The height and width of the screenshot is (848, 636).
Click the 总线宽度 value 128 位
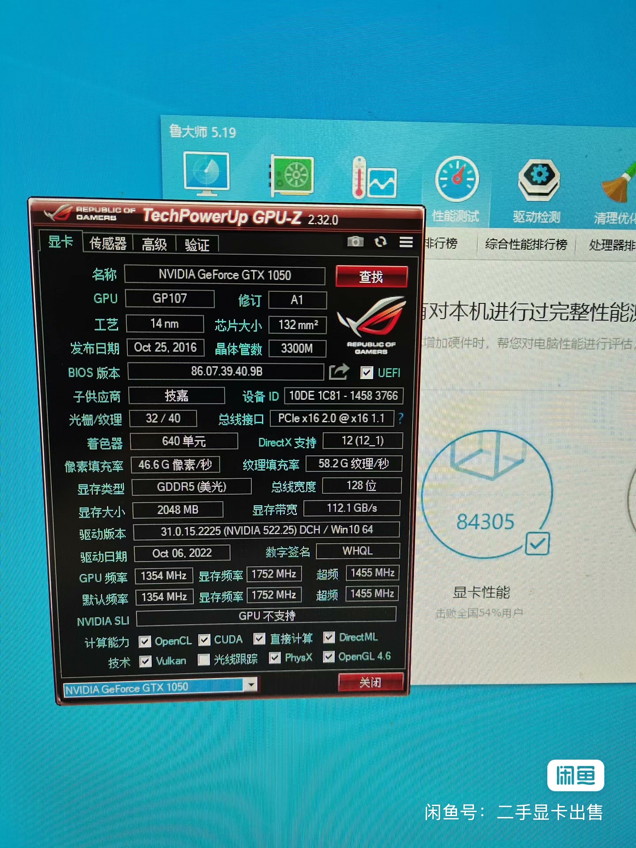[x=362, y=485]
